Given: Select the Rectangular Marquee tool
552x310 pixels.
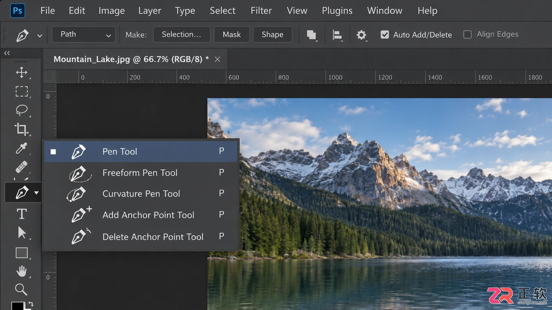Looking at the screenshot, I should [x=21, y=91].
